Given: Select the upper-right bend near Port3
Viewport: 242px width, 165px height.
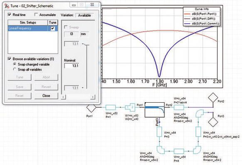Looking at the screenshot, I should point(200,113).
